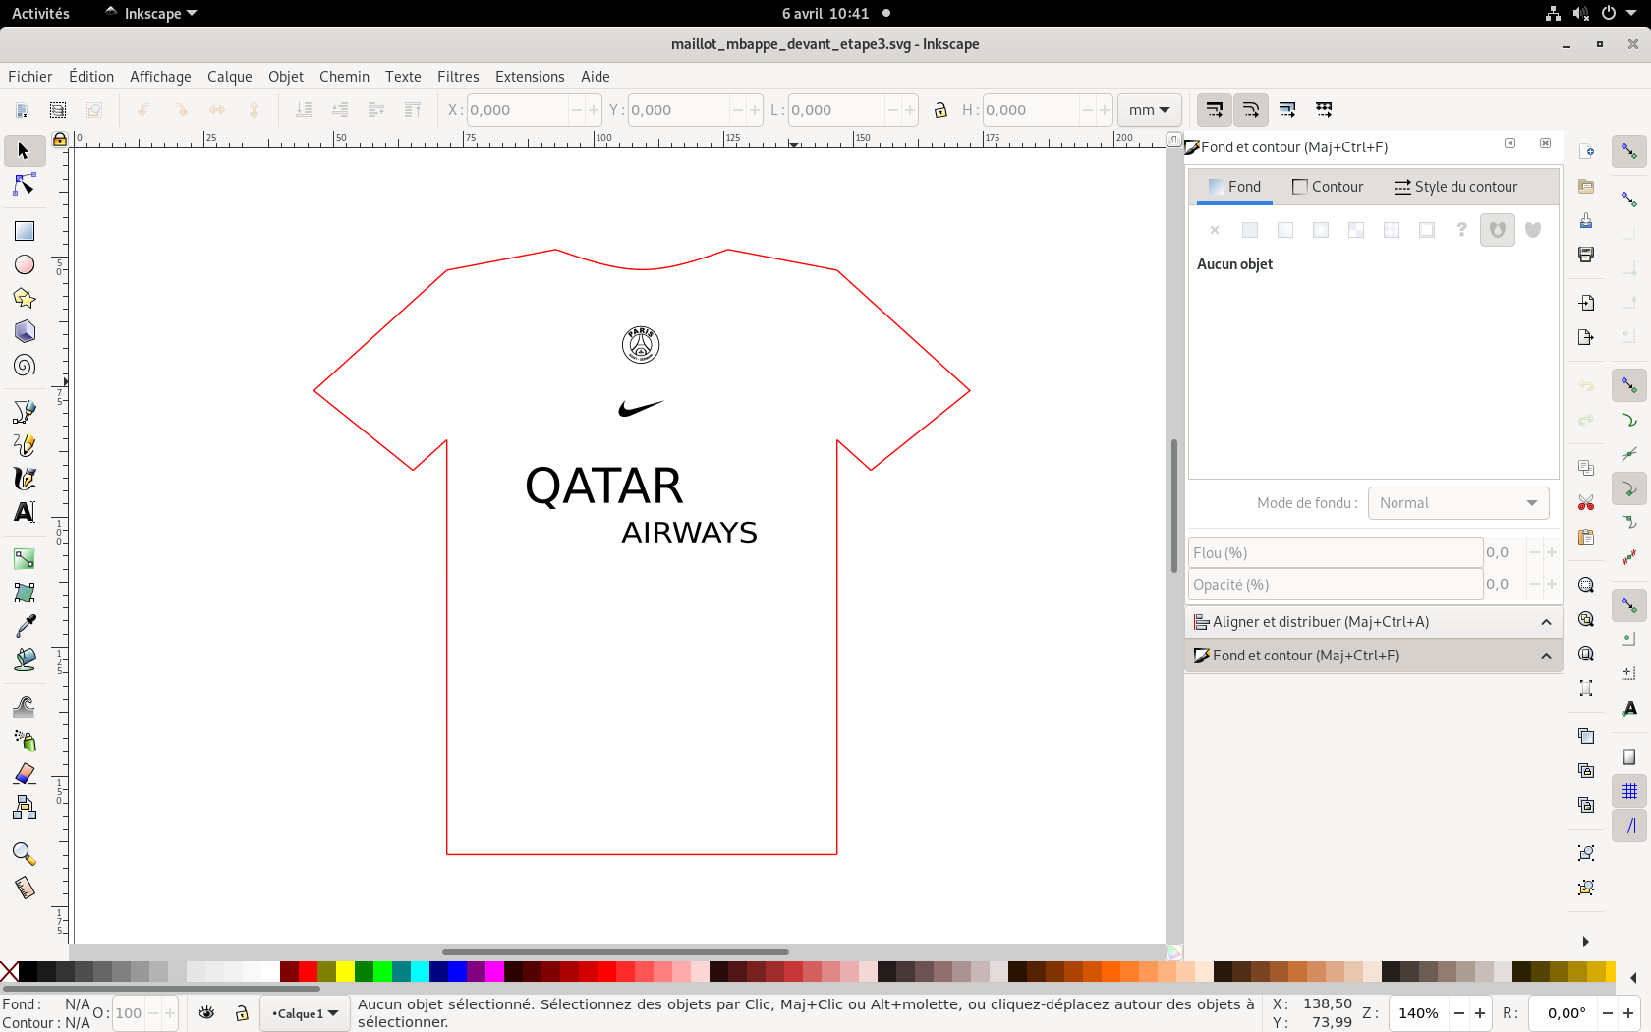Open the Filtres menu
This screenshot has height=1032, width=1651.
[458, 77]
